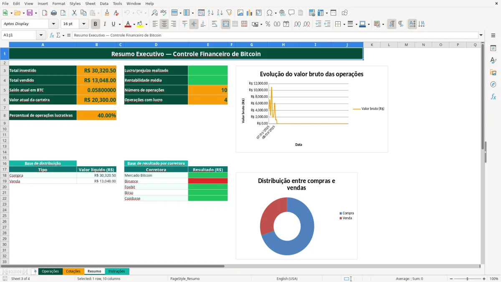The image size is (501, 282).
Task: Open the sidebar Functions panel
Action: 493,97
